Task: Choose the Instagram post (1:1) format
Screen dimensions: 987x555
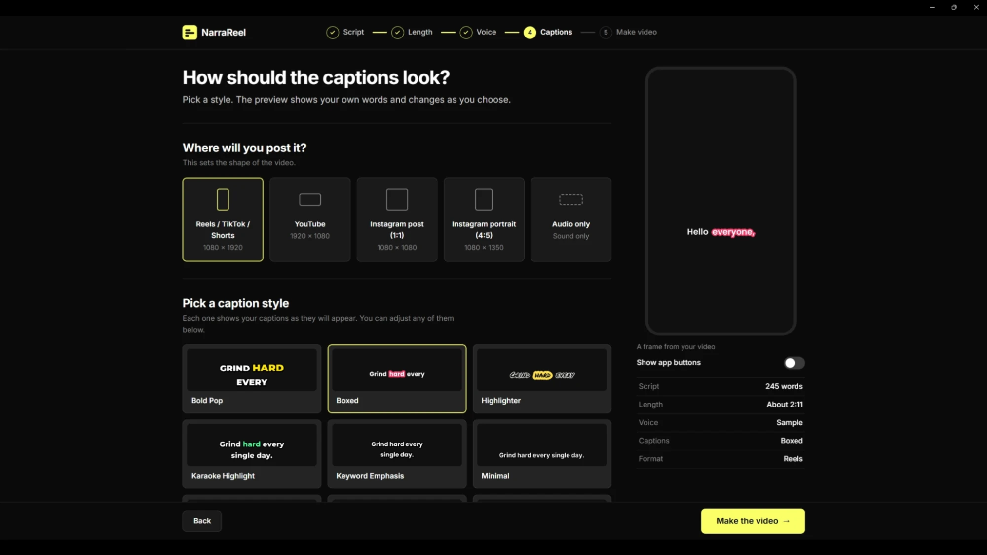Action: click(397, 220)
